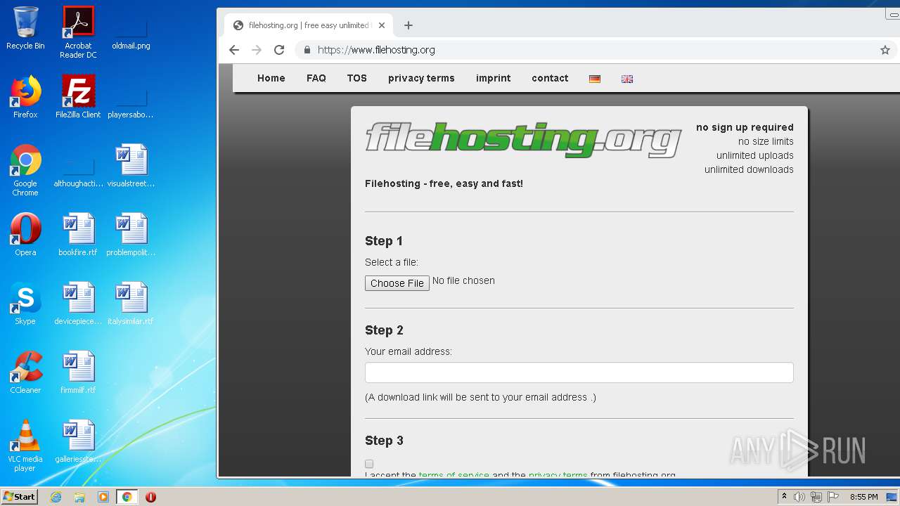Launch Skype desktop shortcut

coord(25,304)
